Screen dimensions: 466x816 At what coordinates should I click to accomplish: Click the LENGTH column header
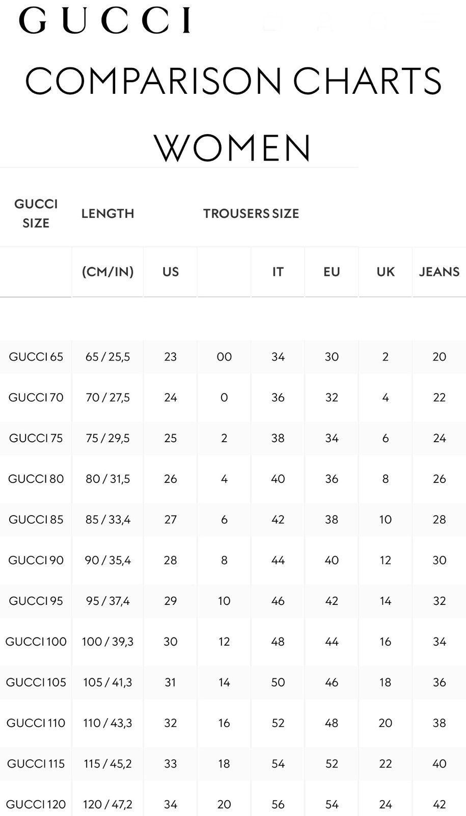(x=107, y=213)
